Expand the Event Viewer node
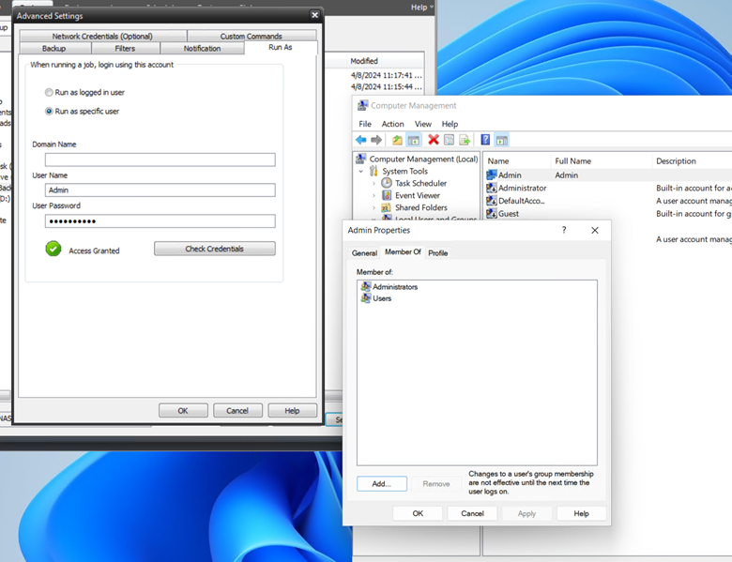The height and width of the screenshot is (562, 732). [x=374, y=195]
